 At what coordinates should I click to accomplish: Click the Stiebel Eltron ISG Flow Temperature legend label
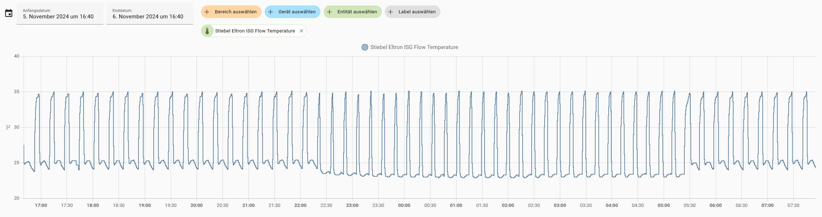coord(414,47)
